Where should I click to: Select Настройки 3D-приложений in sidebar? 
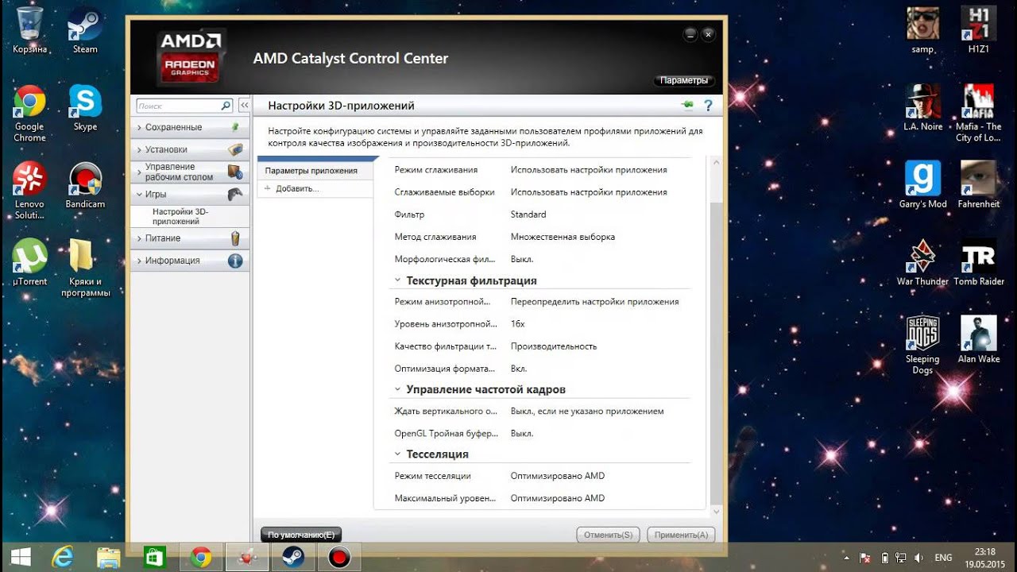tap(180, 217)
